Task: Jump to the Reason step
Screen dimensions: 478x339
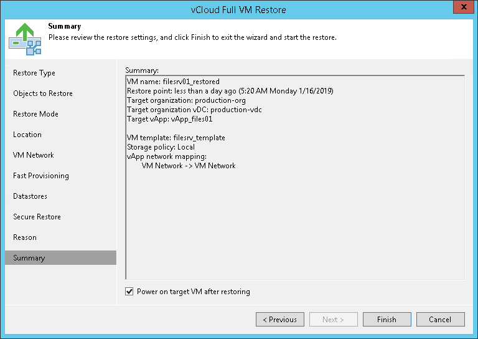Action: pos(25,237)
